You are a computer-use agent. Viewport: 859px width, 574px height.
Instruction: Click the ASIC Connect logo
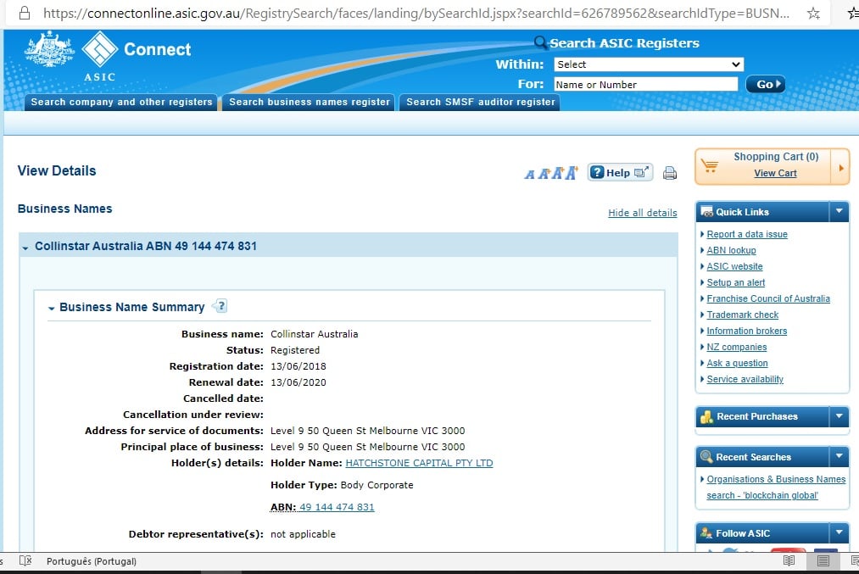(x=137, y=57)
